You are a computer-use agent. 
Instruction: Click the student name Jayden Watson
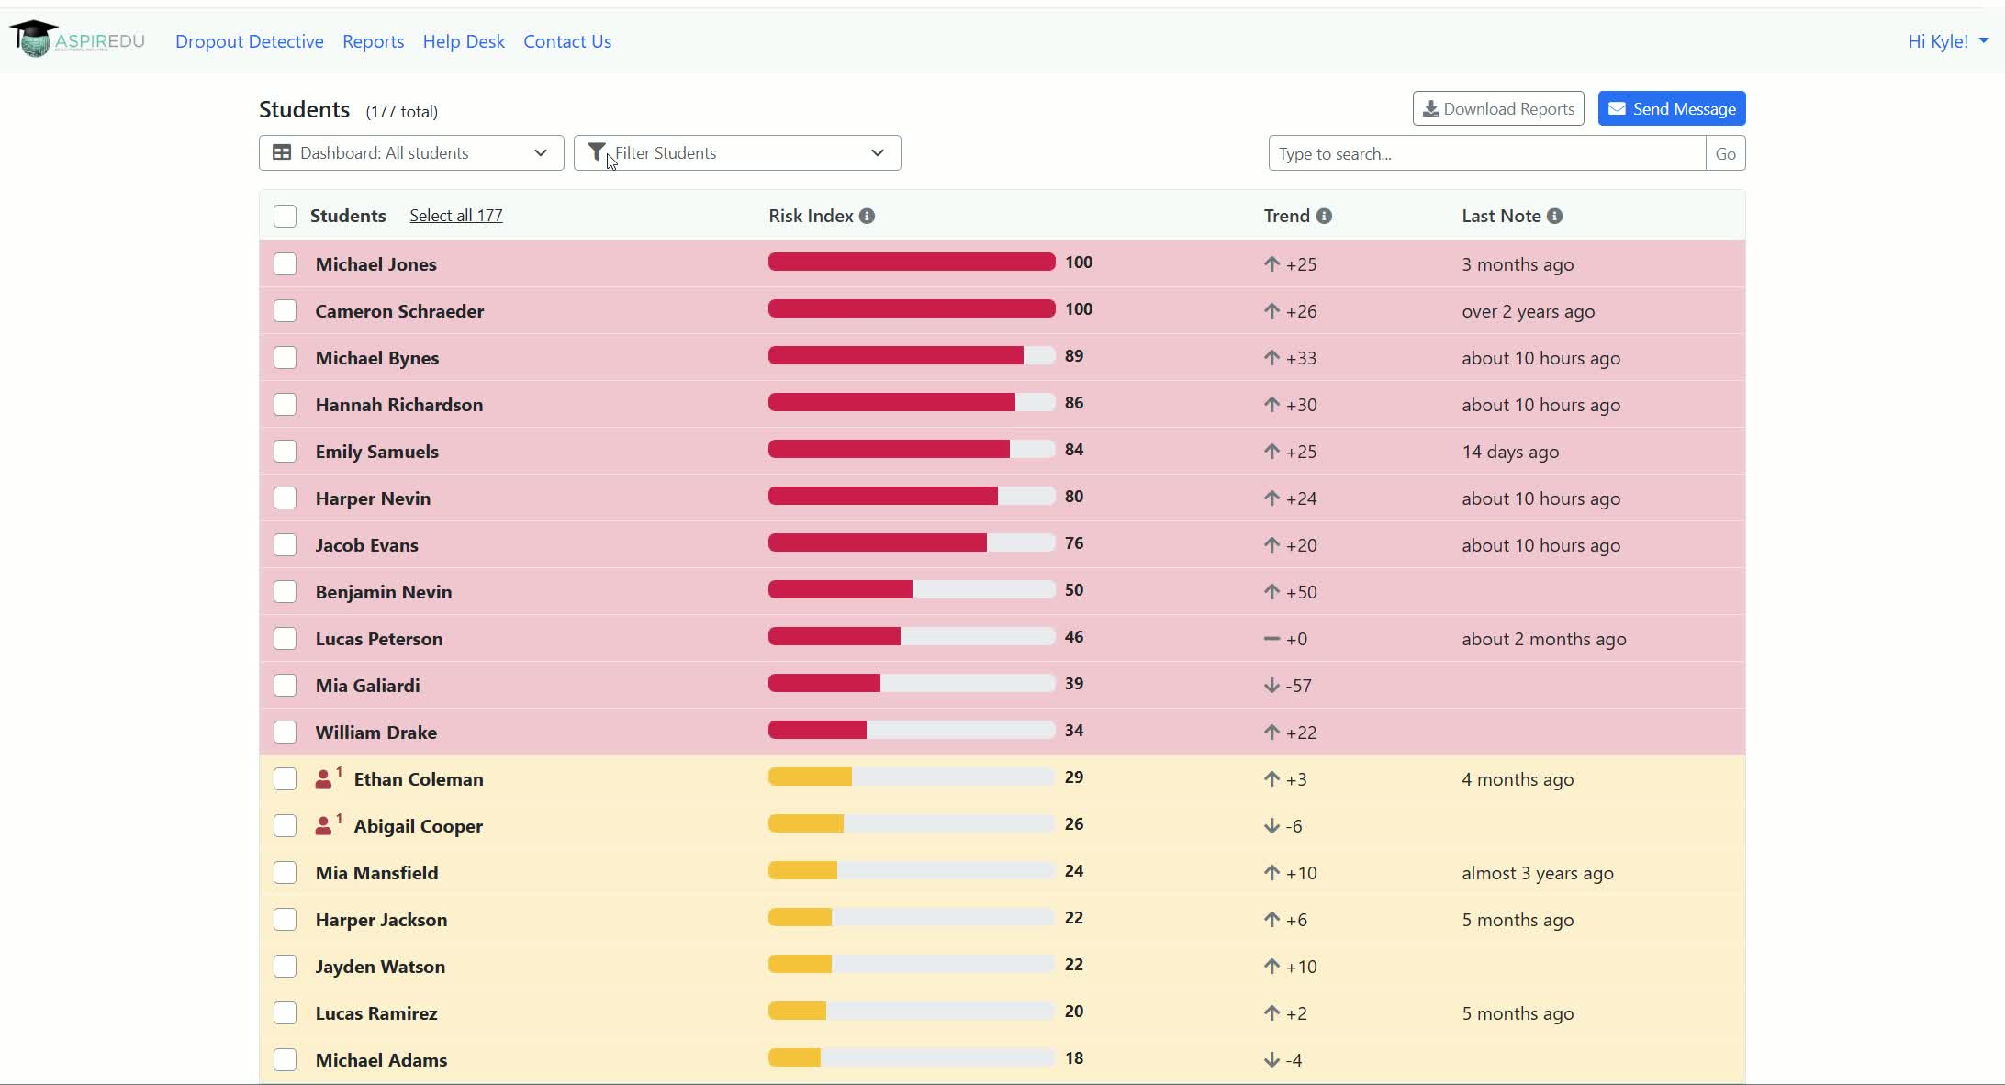tap(380, 967)
